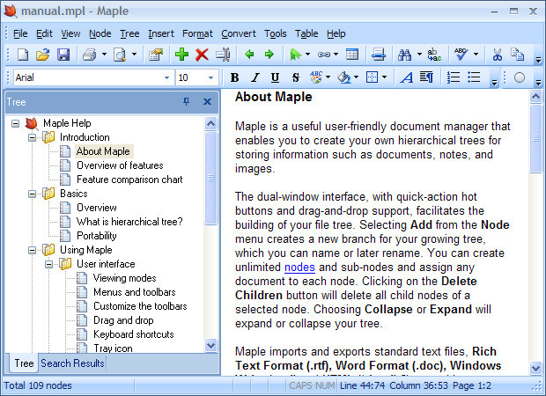546x396 pixels.
Task: Open the Convert menu
Action: (239, 33)
